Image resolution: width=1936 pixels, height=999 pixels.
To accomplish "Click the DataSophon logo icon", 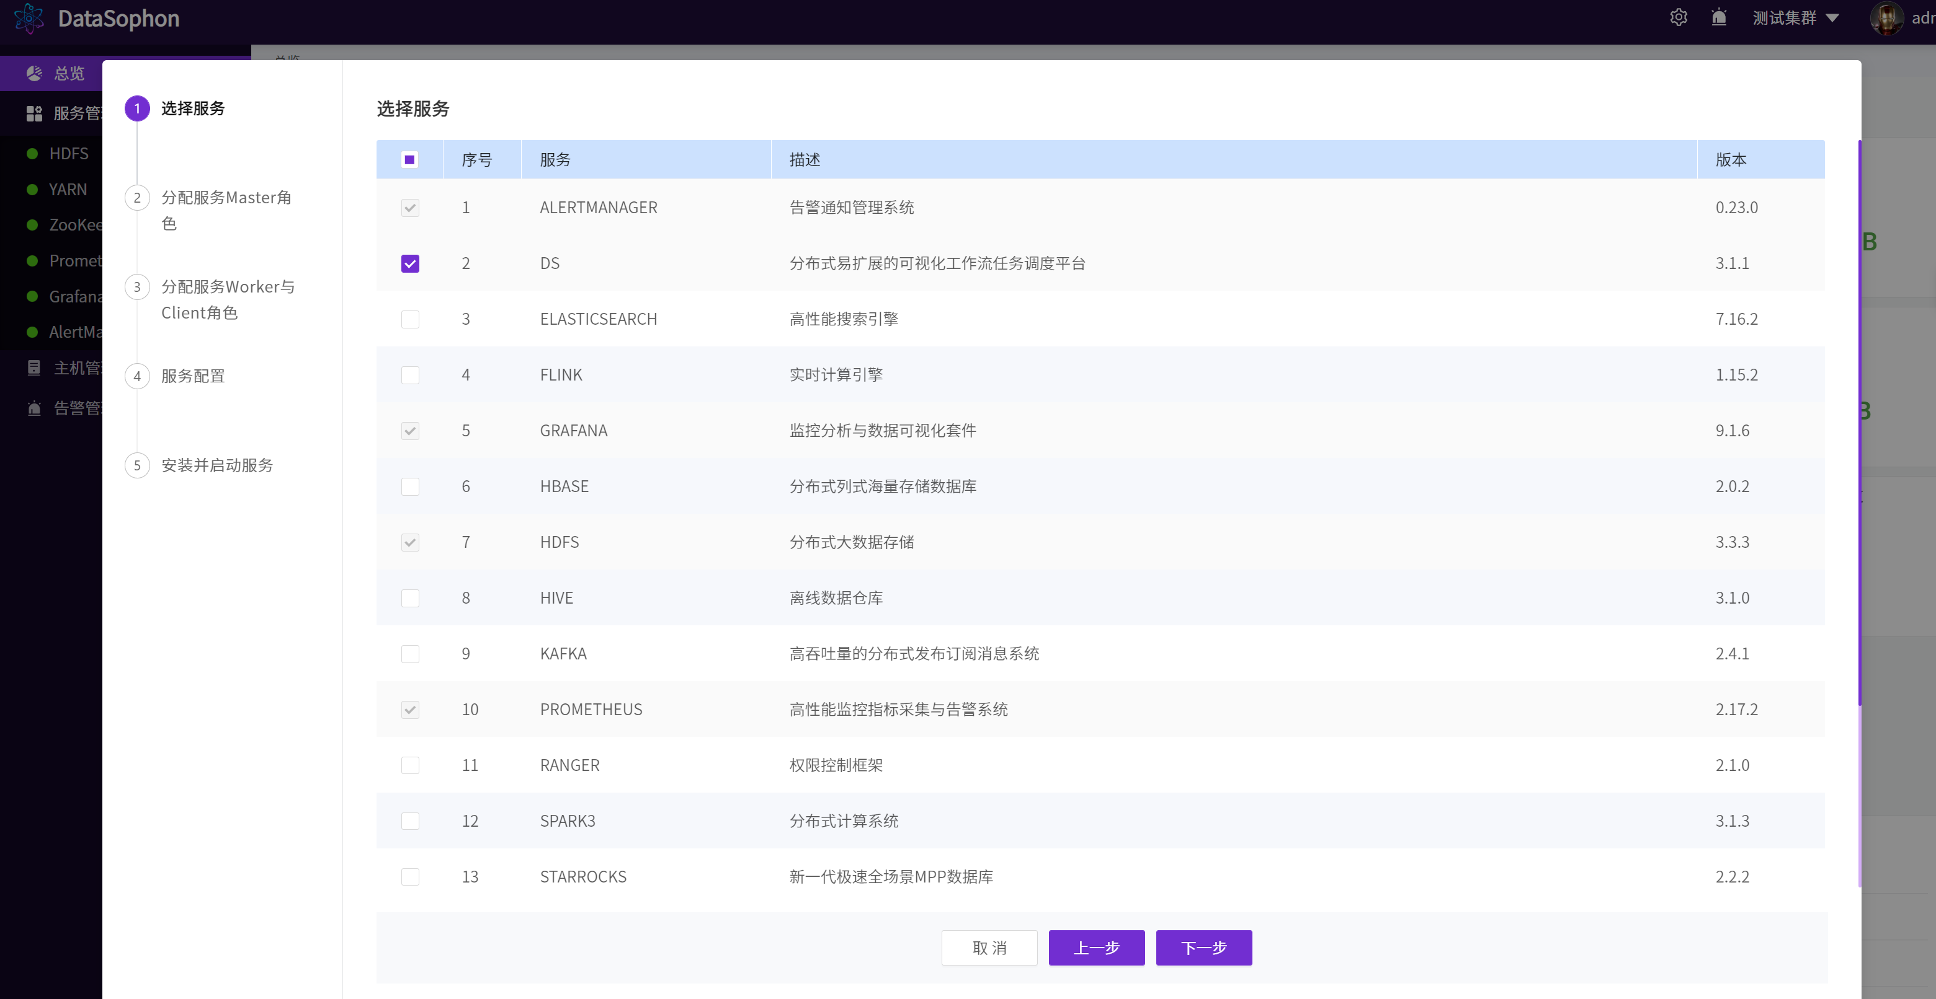I will click(x=29, y=18).
